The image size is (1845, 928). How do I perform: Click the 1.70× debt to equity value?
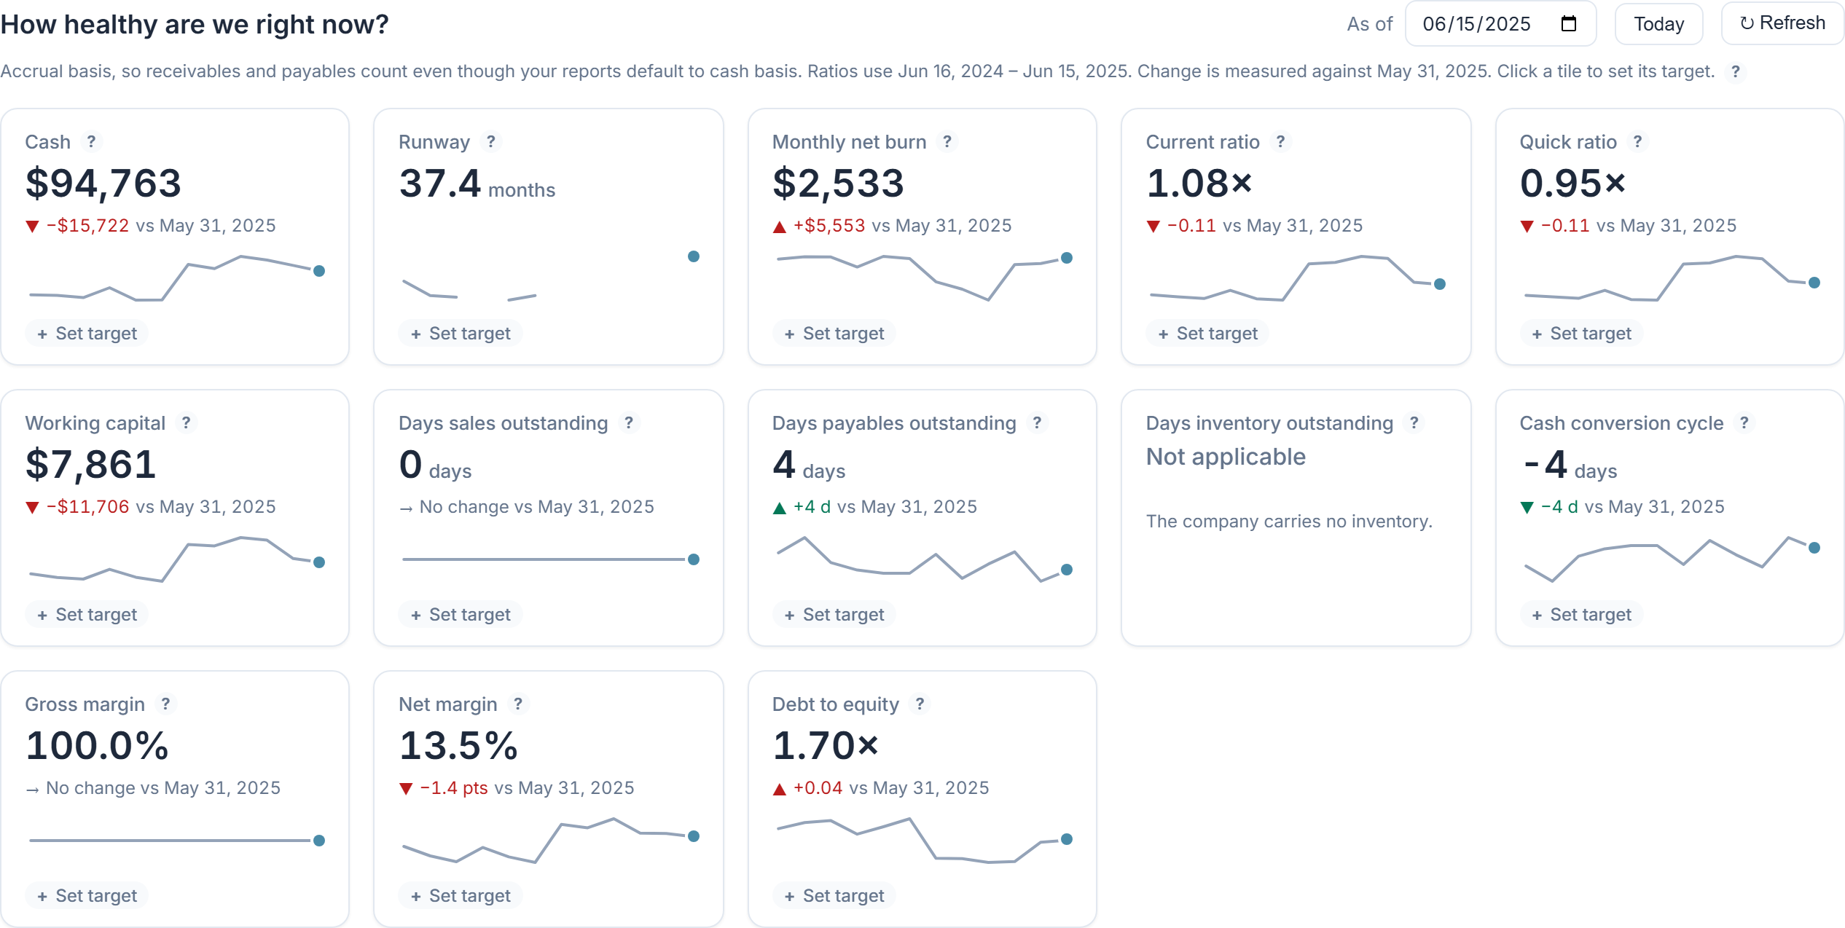(826, 746)
